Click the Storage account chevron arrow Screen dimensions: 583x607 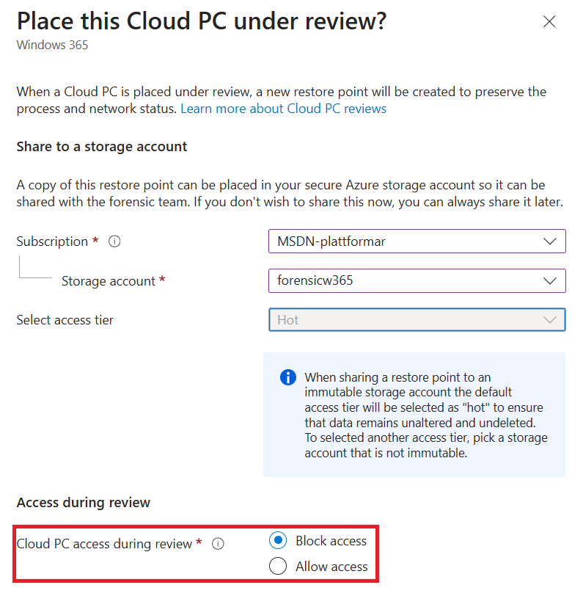[550, 281]
